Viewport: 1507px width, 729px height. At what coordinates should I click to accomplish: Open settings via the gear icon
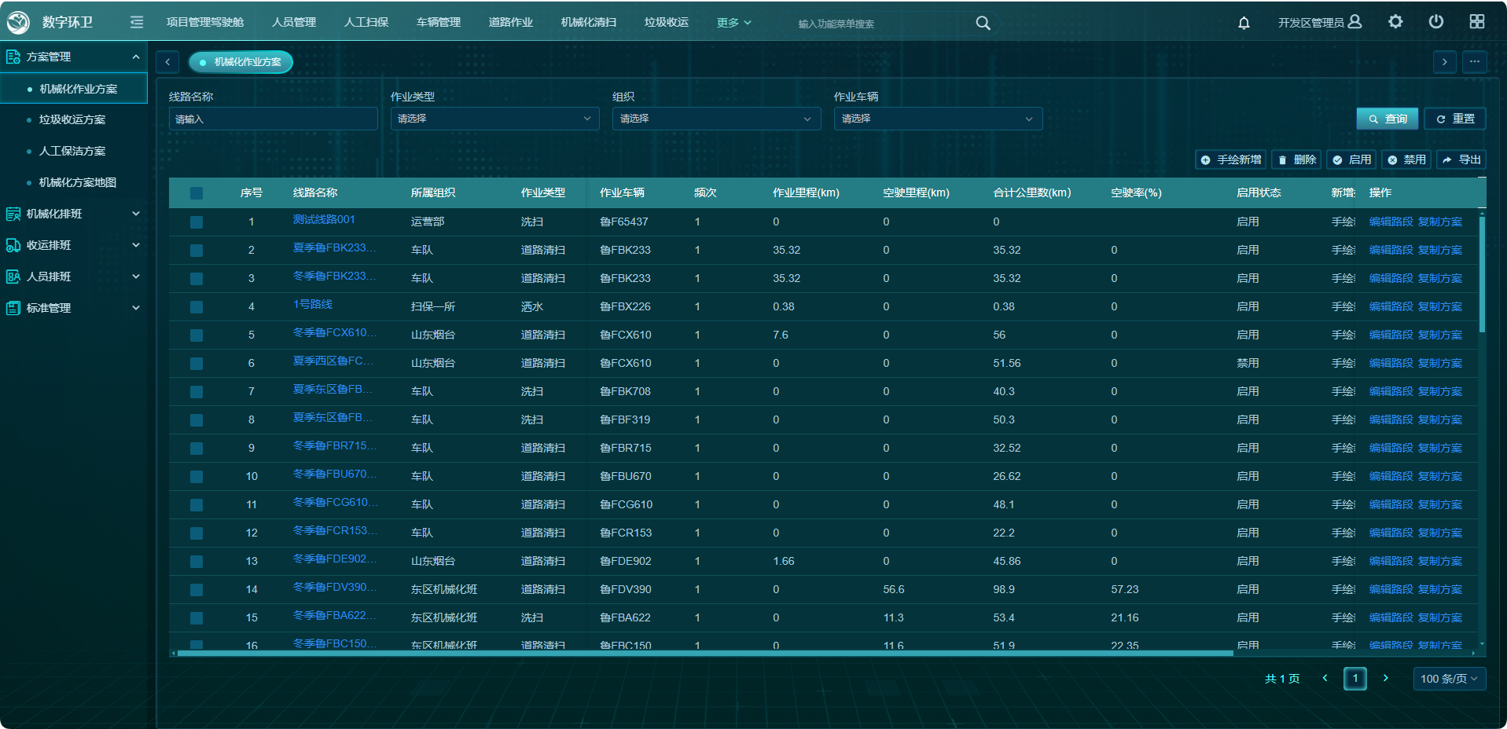pos(1395,22)
